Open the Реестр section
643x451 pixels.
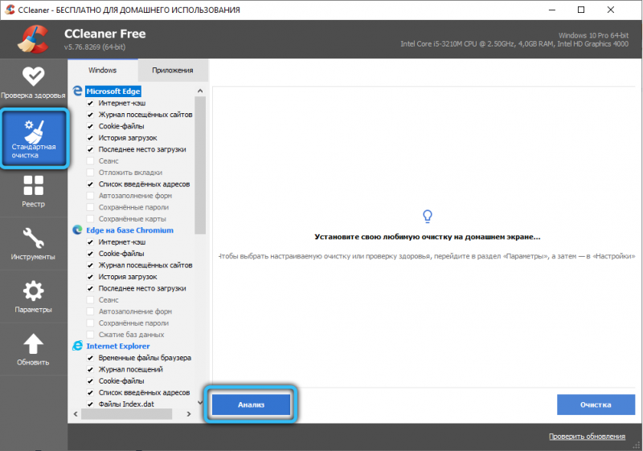[x=33, y=192]
